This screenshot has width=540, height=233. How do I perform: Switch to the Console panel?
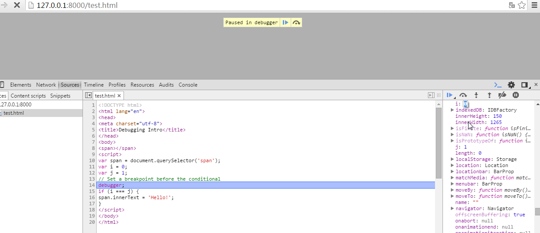point(188,85)
